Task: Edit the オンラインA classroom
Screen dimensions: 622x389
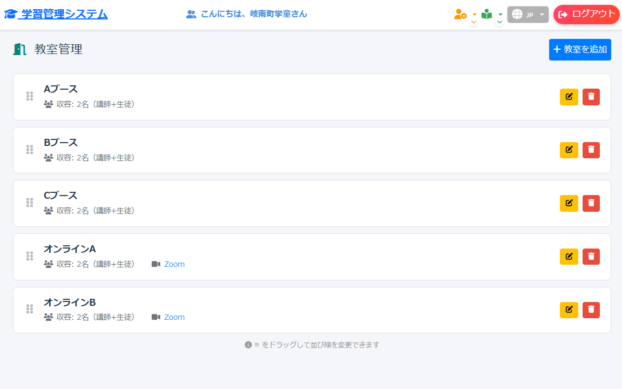Action: 569,257
